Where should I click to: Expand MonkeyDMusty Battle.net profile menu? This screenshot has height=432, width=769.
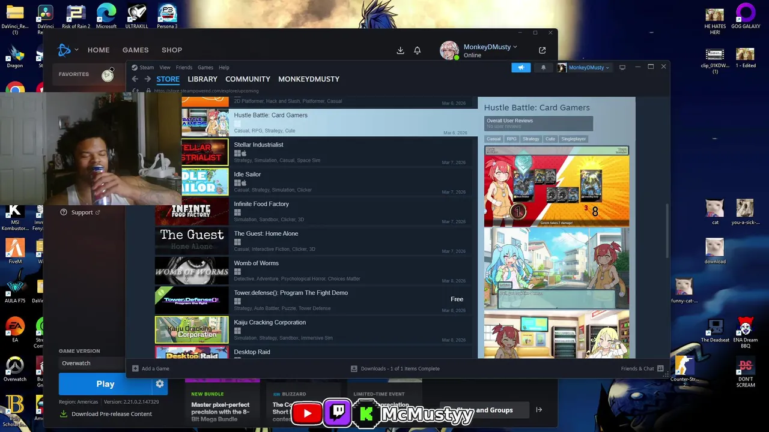point(490,47)
